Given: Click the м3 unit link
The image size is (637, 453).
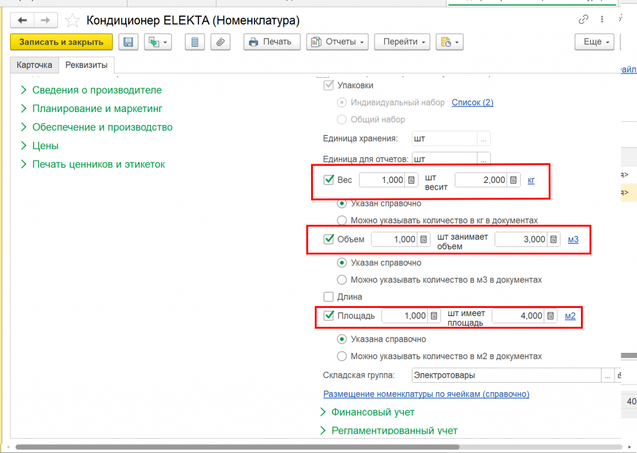Looking at the screenshot, I should 573,240.
